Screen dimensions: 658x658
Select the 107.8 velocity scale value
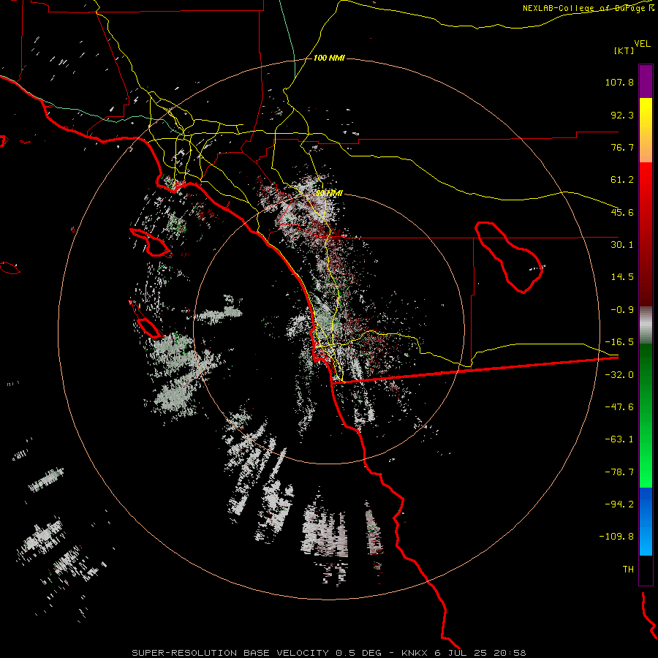(619, 82)
